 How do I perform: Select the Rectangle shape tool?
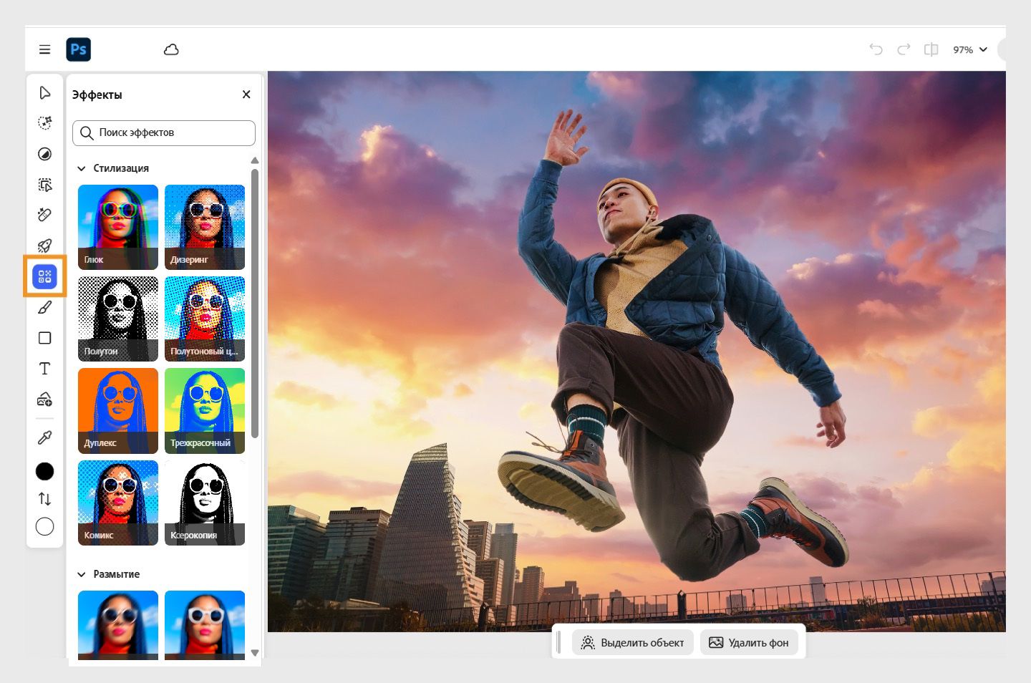point(44,338)
